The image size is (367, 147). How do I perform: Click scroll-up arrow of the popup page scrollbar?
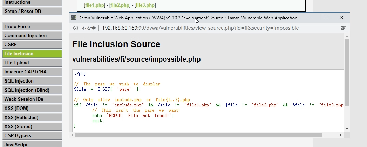(347, 36)
